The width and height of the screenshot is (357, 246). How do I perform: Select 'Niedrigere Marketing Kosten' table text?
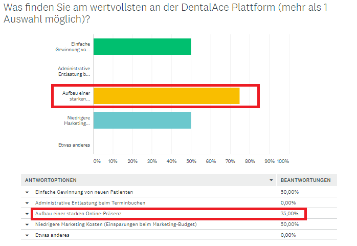tap(116, 224)
